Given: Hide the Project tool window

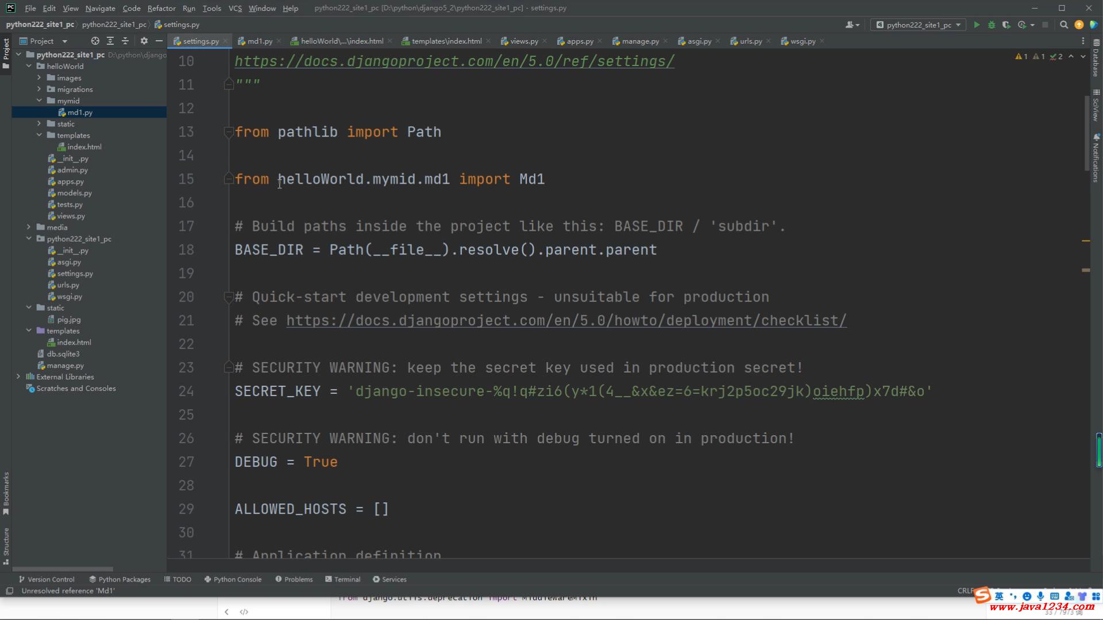Looking at the screenshot, I should 159,41.
